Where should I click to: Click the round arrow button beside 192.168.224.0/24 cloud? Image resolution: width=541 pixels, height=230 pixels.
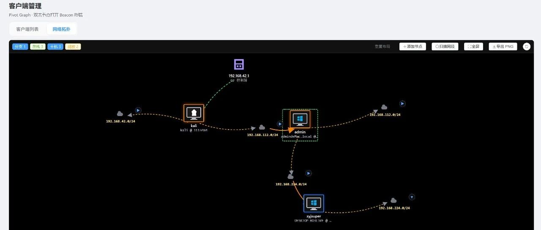412,197
